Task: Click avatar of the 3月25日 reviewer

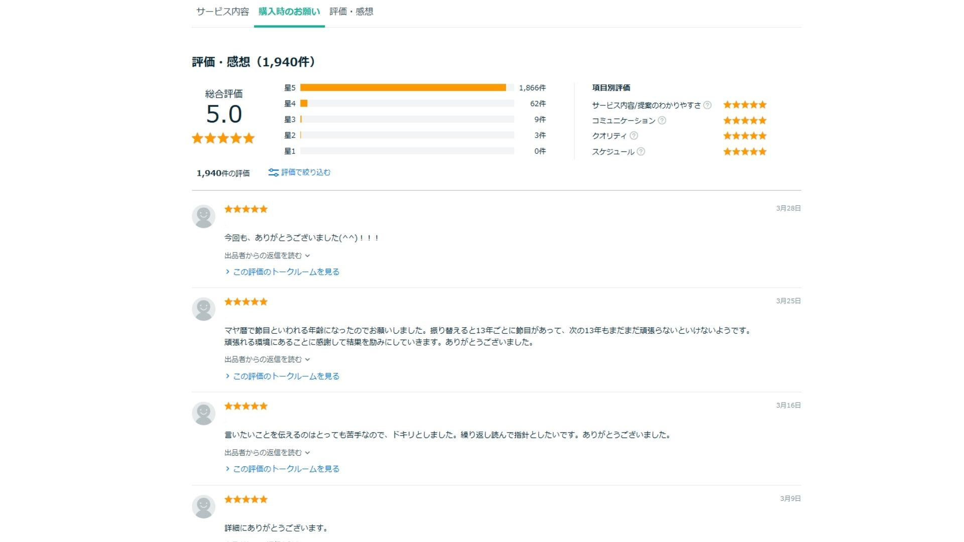Action: (x=203, y=309)
